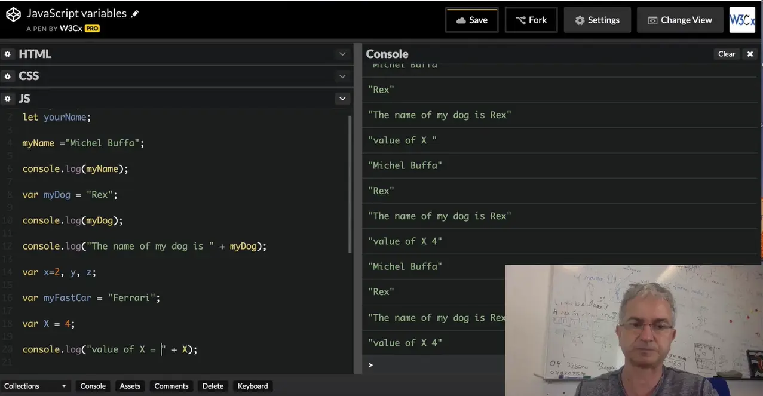This screenshot has width=763, height=396.
Task: Click code line var x=2, y, z;
Action: coord(59,271)
